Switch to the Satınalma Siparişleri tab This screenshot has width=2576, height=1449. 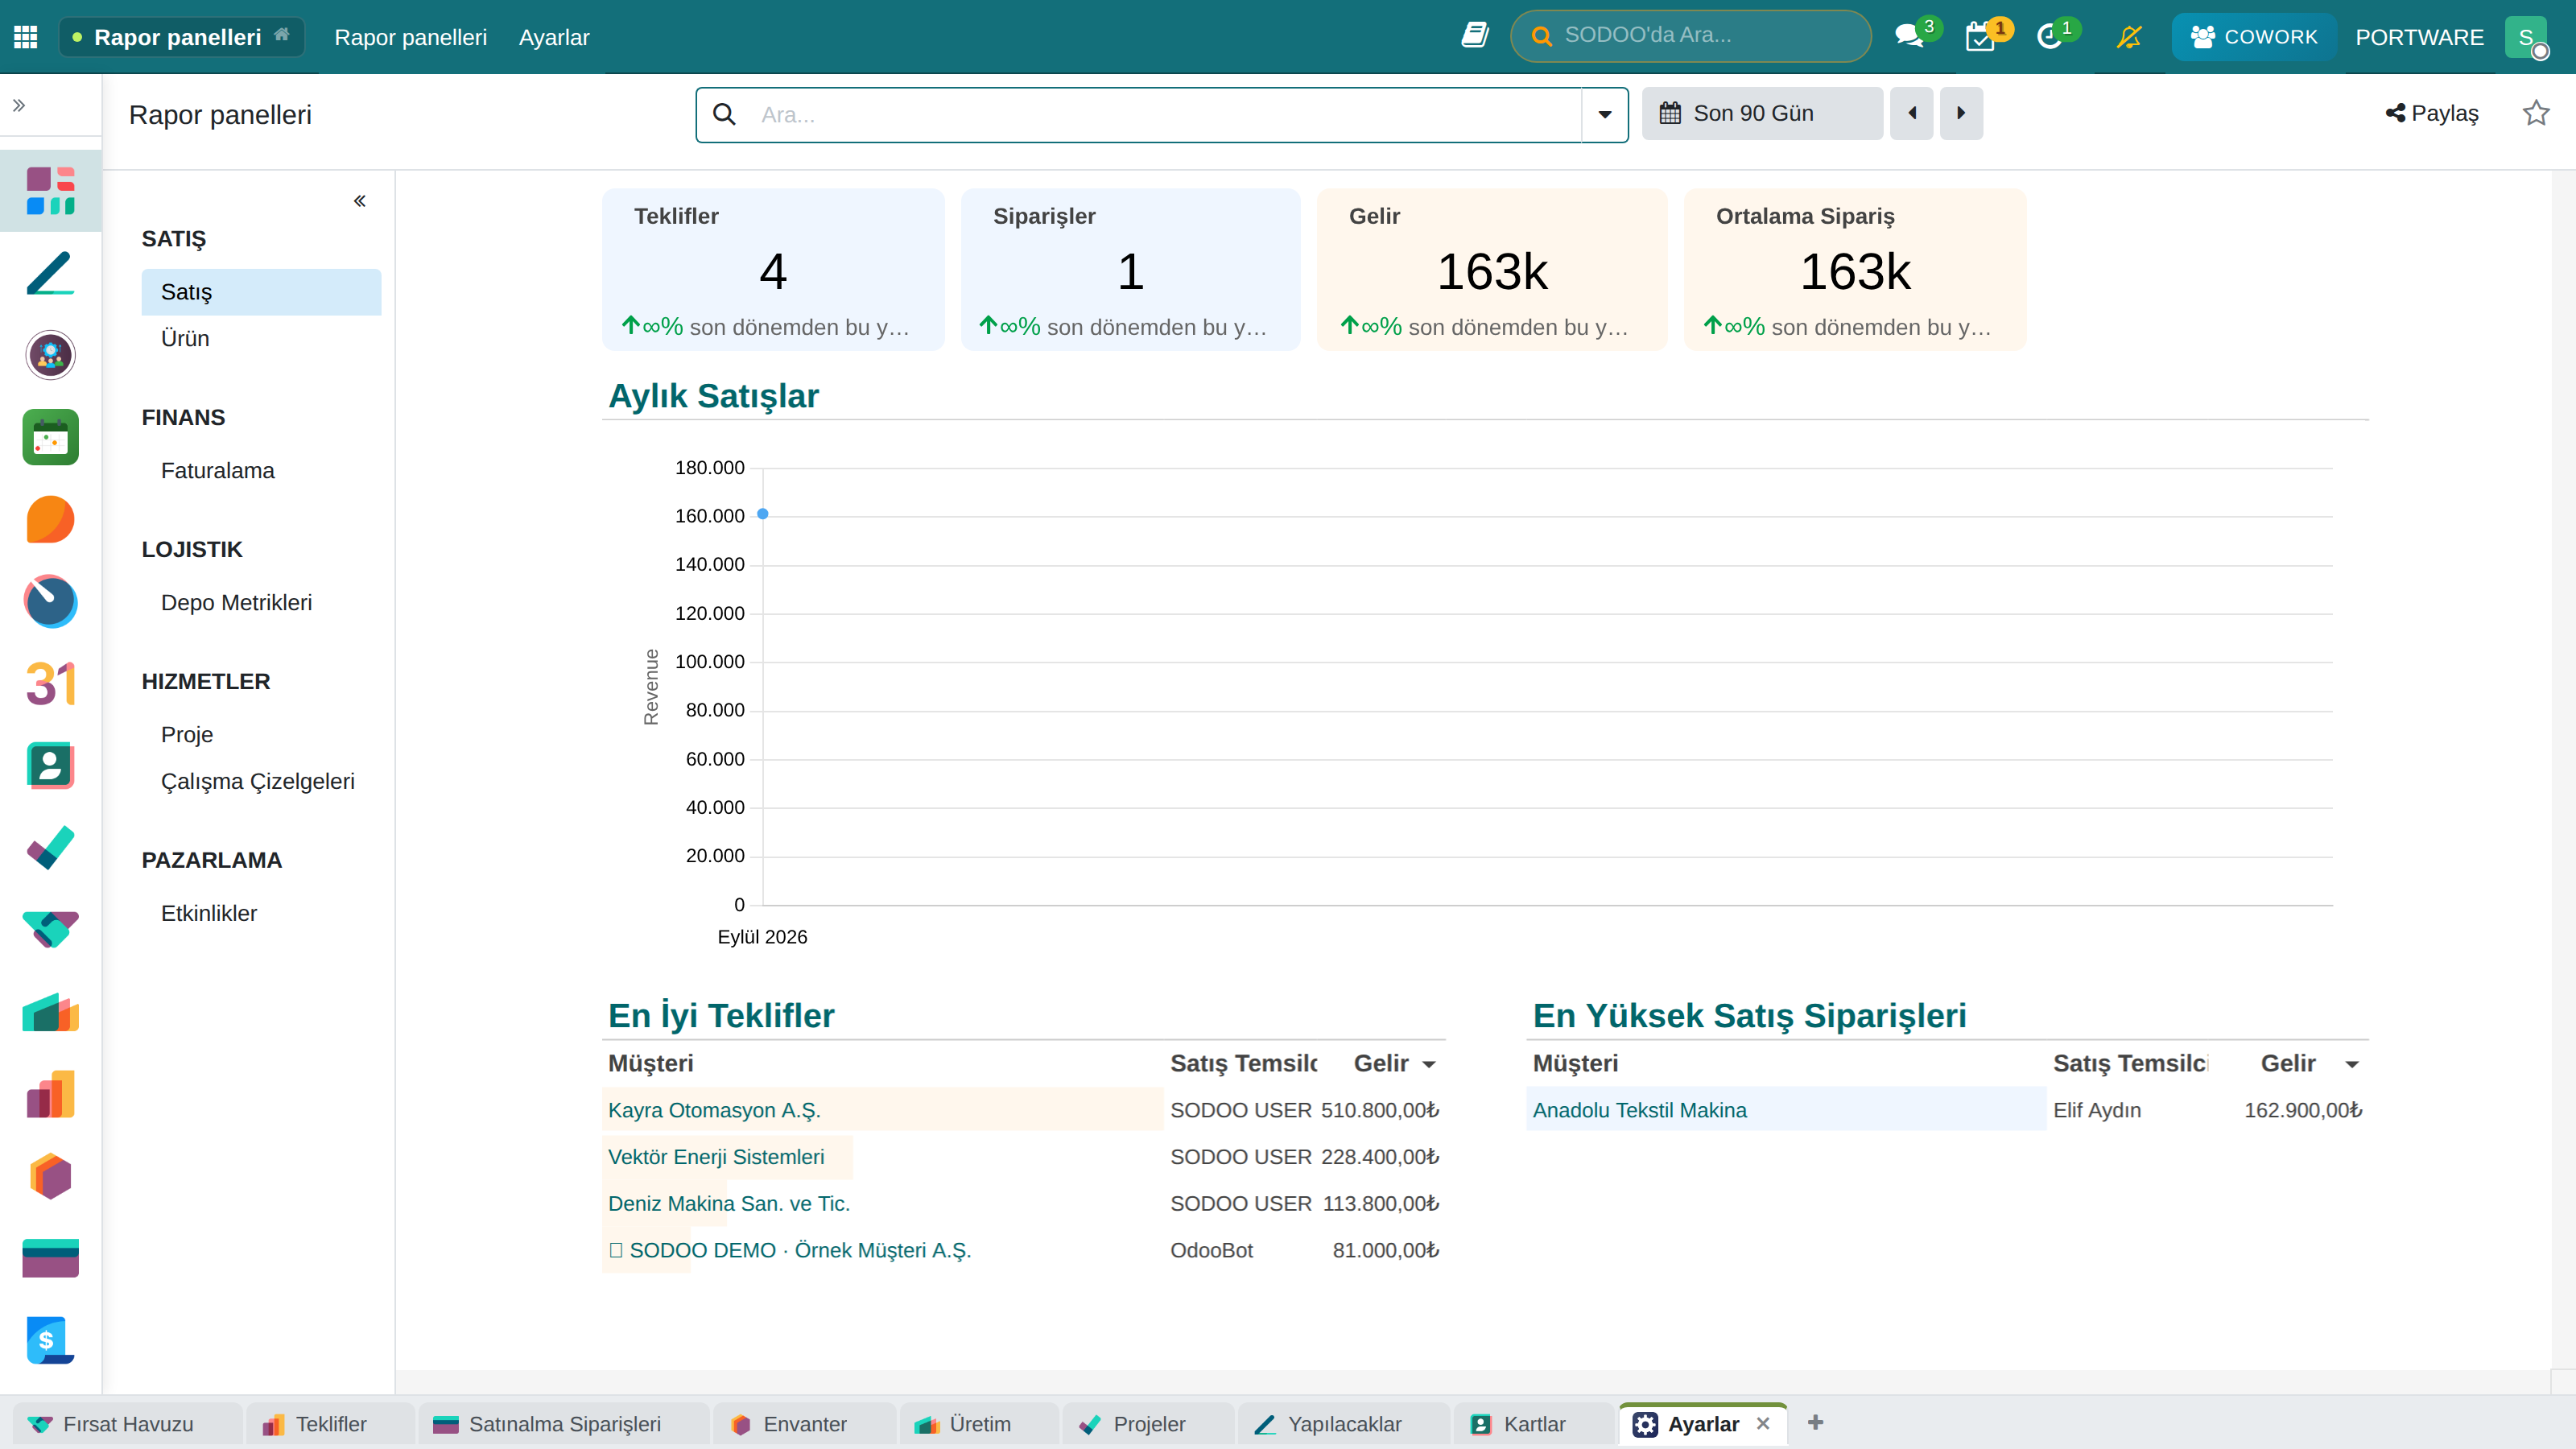[564, 1424]
